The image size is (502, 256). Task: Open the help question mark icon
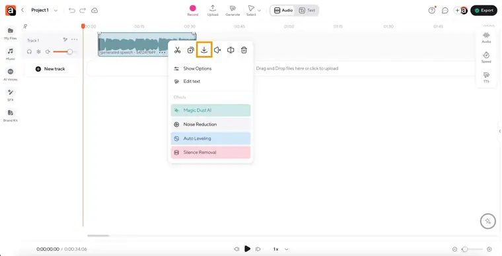(x=432, y=11)
